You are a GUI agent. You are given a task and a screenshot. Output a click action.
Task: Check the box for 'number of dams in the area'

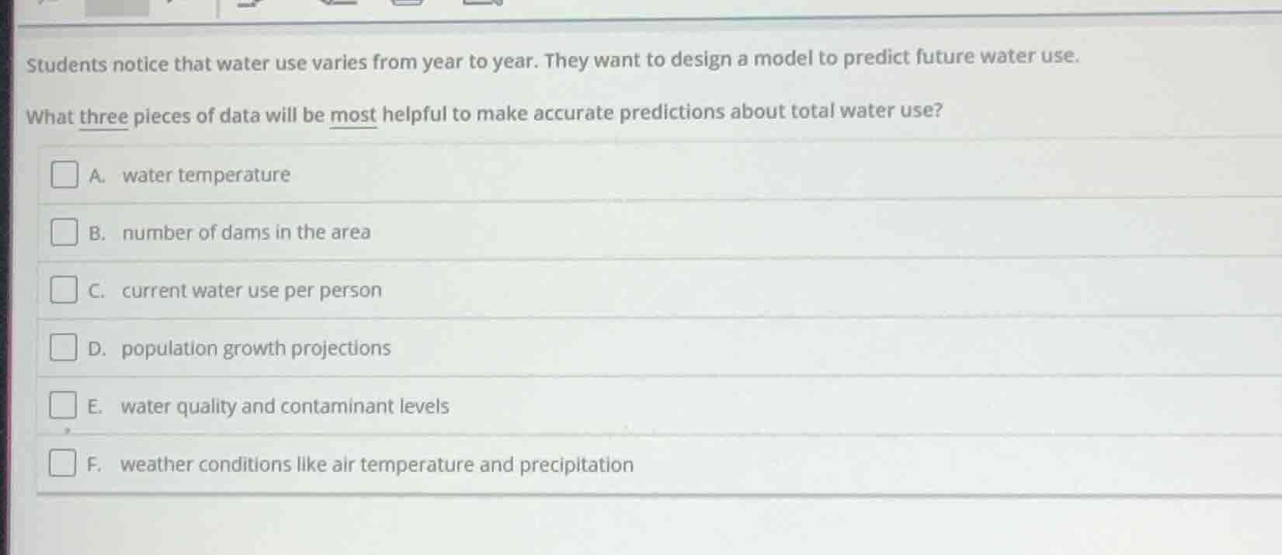[x=64, y=232]
